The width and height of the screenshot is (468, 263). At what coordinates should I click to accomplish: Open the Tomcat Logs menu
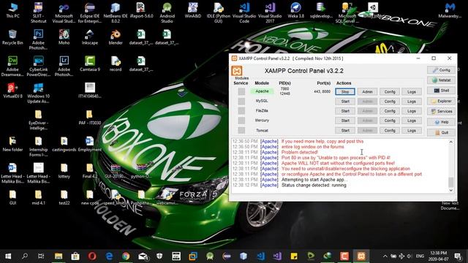click(412, 130)
